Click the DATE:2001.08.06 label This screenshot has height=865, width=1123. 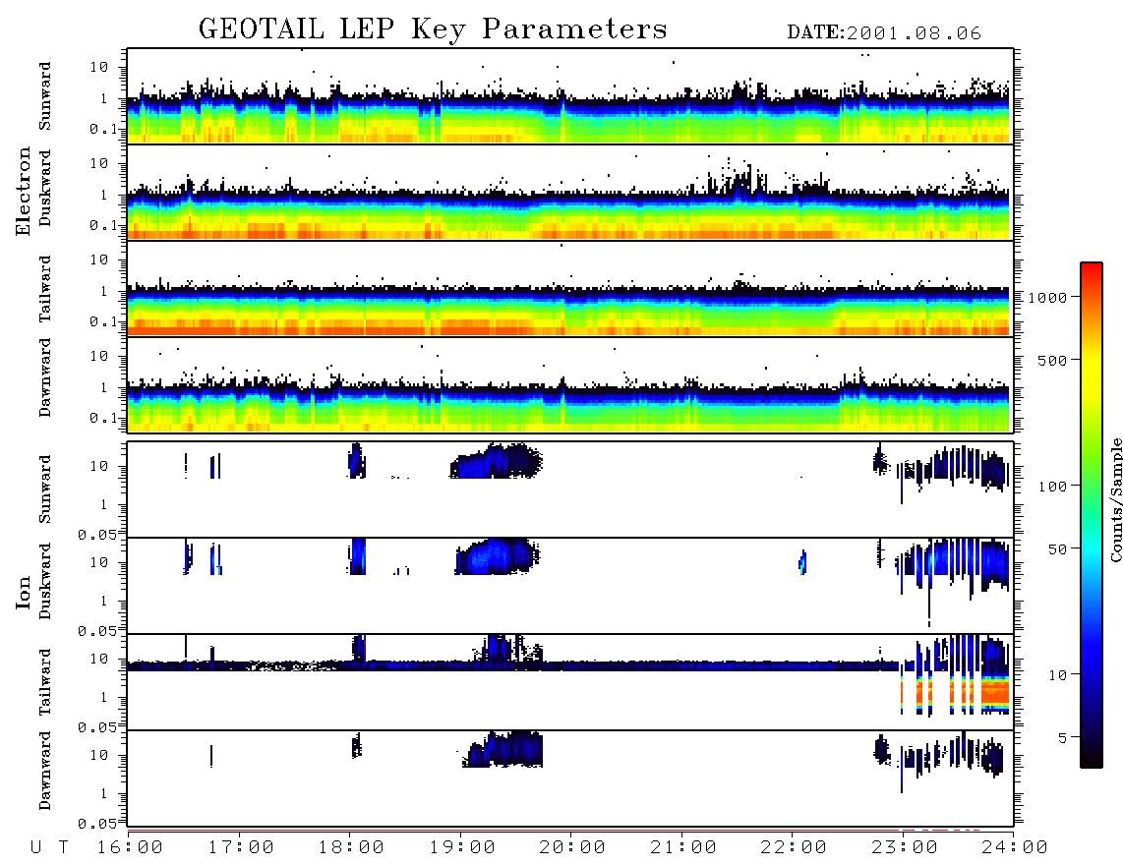click(x=884, y=33)
